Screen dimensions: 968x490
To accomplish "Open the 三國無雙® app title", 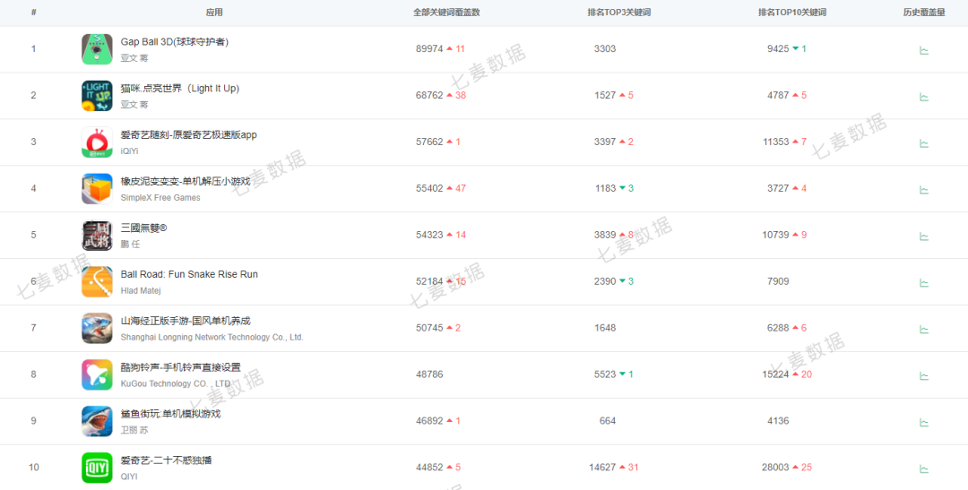I will [143, 228].
